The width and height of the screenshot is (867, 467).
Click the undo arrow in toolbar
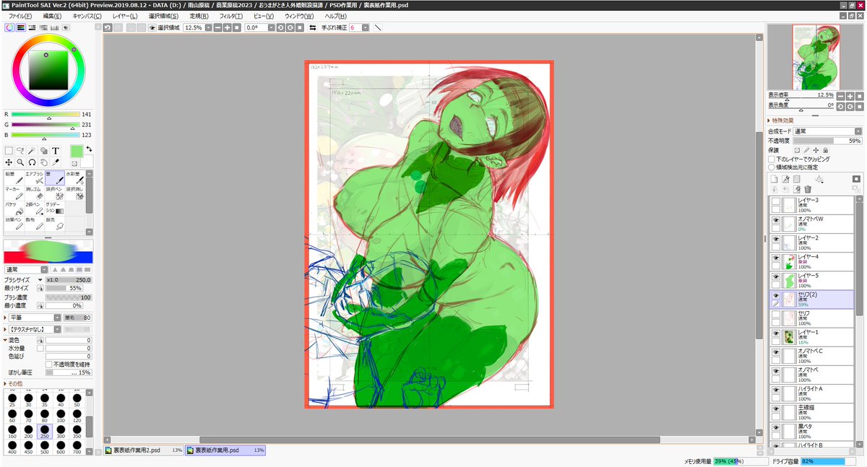[107, 27]
